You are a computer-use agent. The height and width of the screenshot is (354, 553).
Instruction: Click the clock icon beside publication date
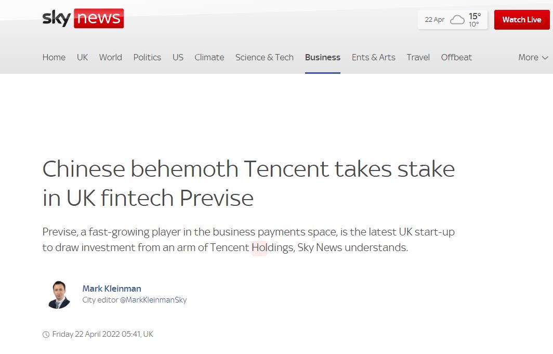pyautogui.click(x=46, y=334)
